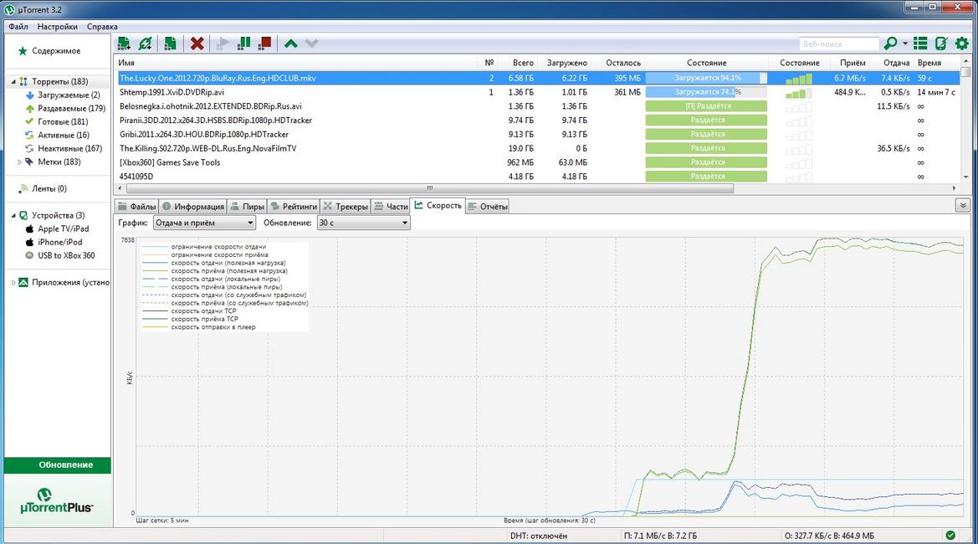Screen dimensions: 978x544
Task: Click the greyed-out Start torrent icon
Action: click(x=222, y=43)
